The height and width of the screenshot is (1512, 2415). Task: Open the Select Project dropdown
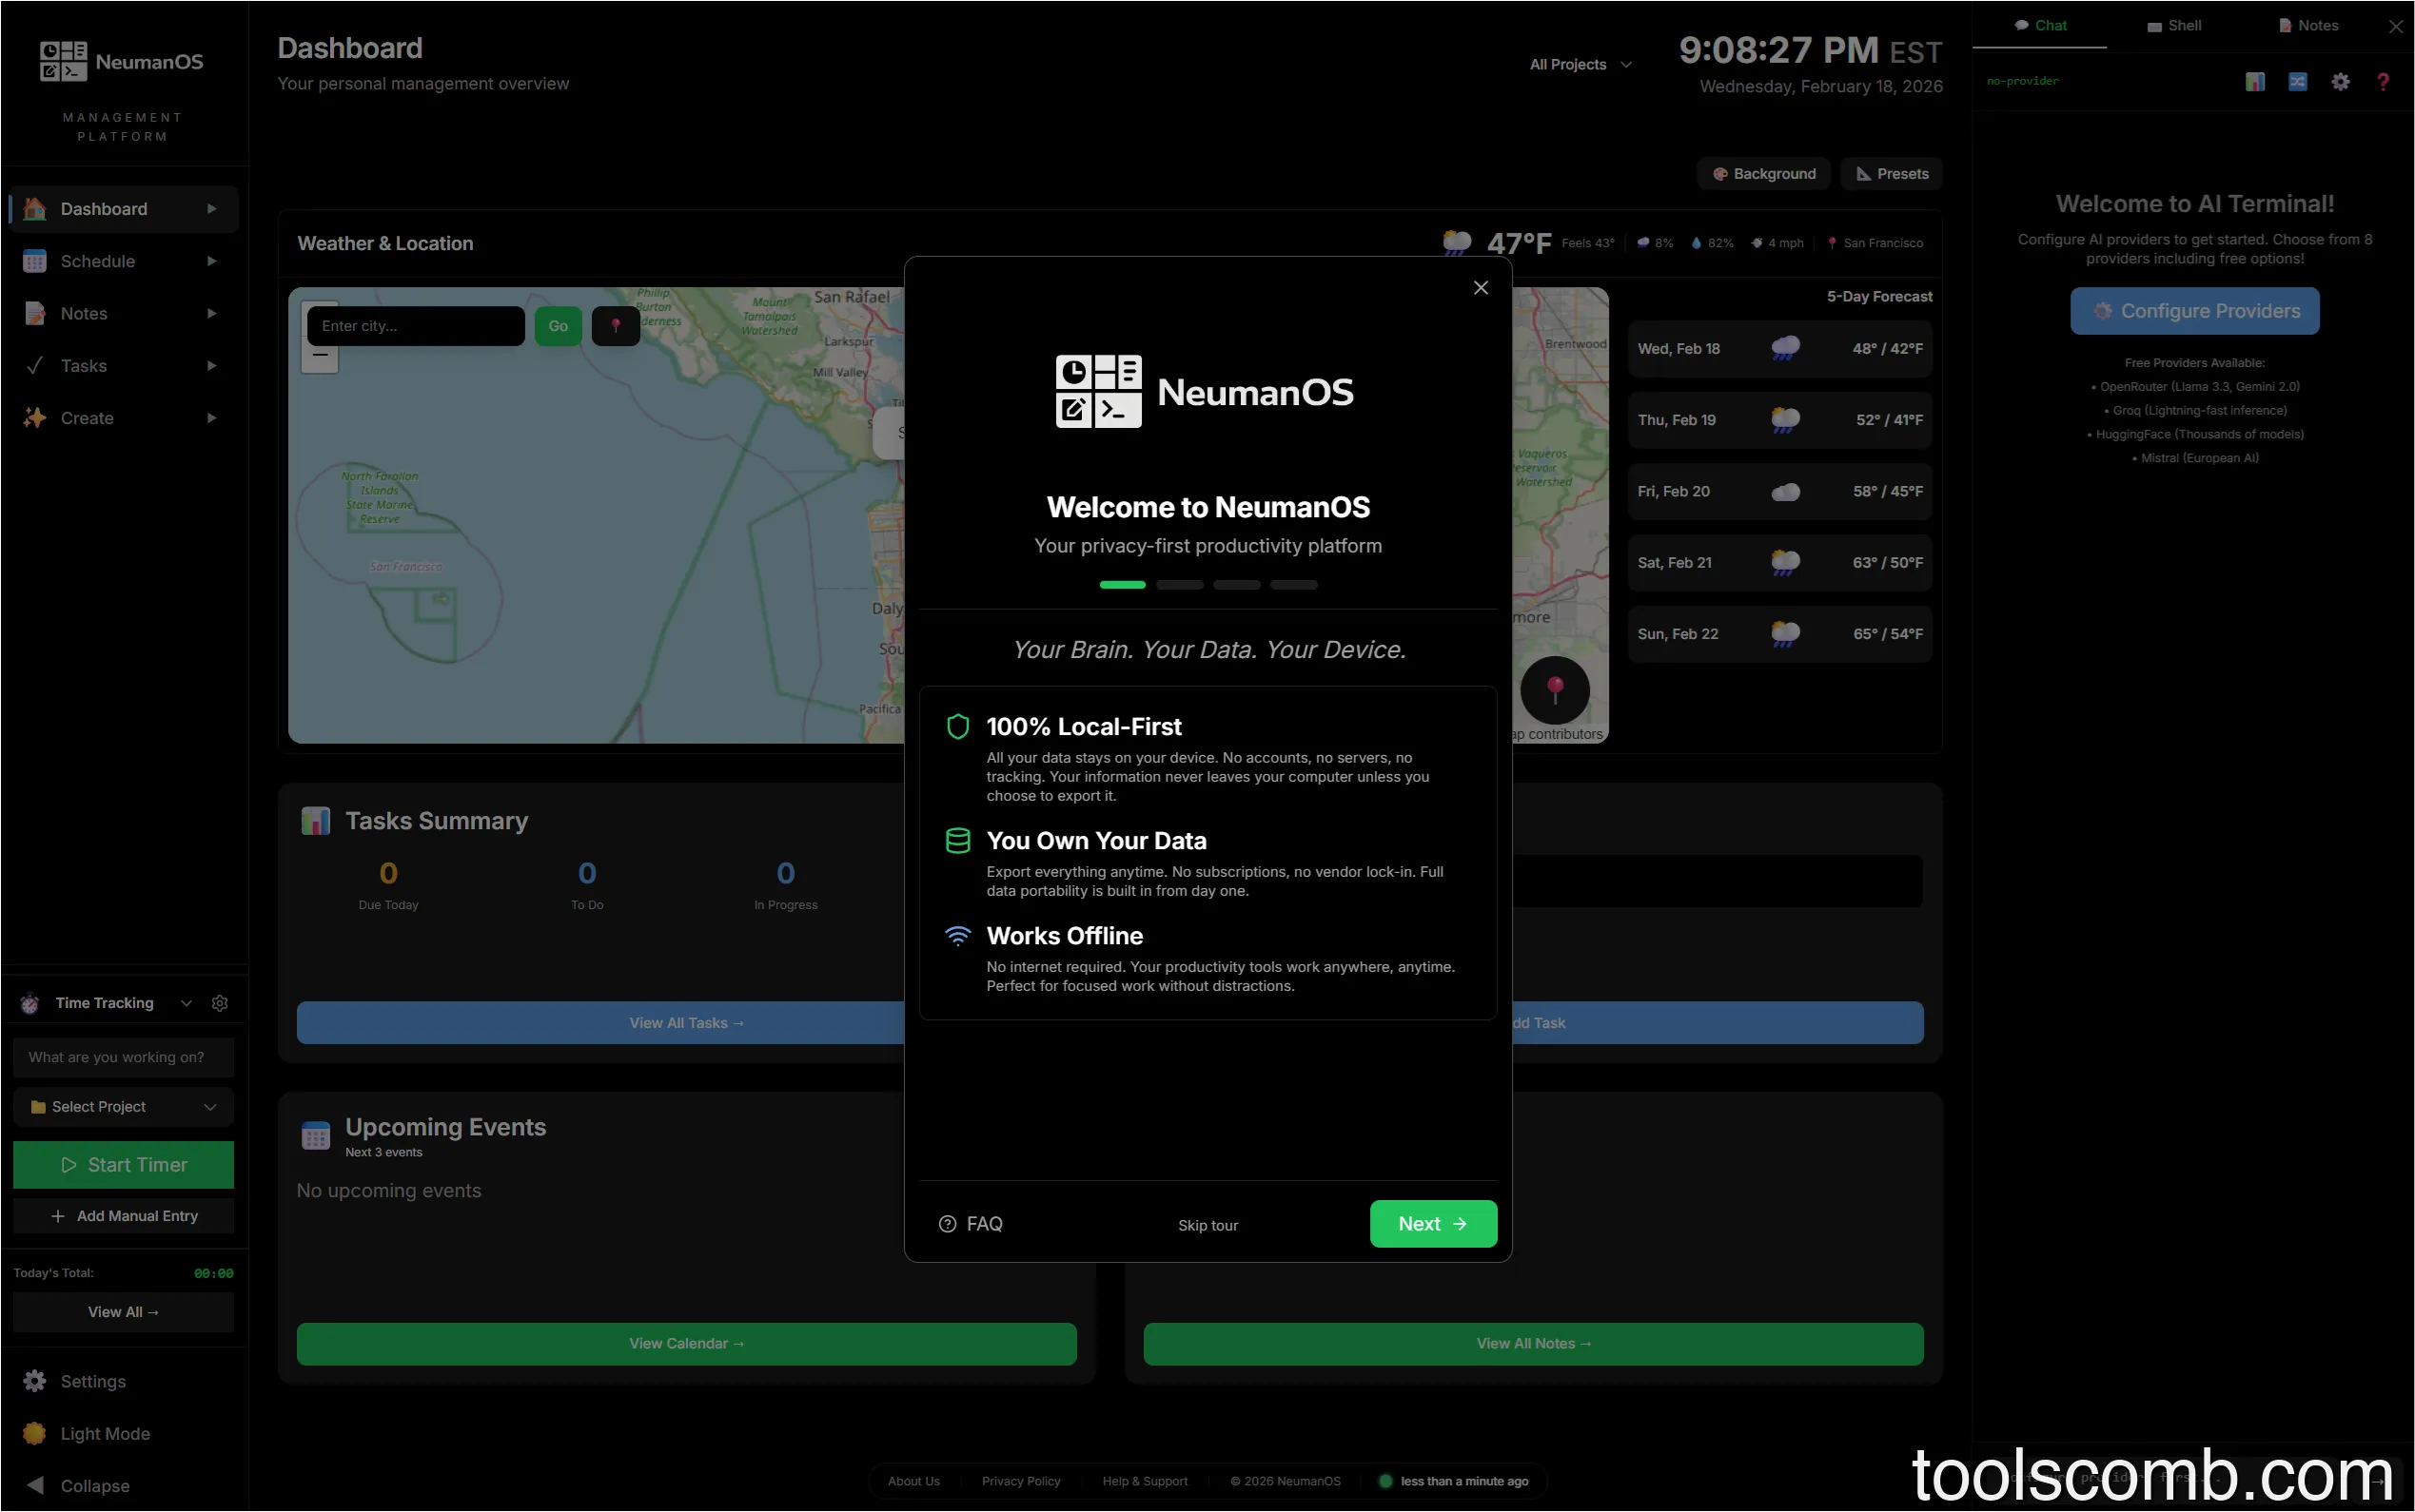tap(123, 1107)
